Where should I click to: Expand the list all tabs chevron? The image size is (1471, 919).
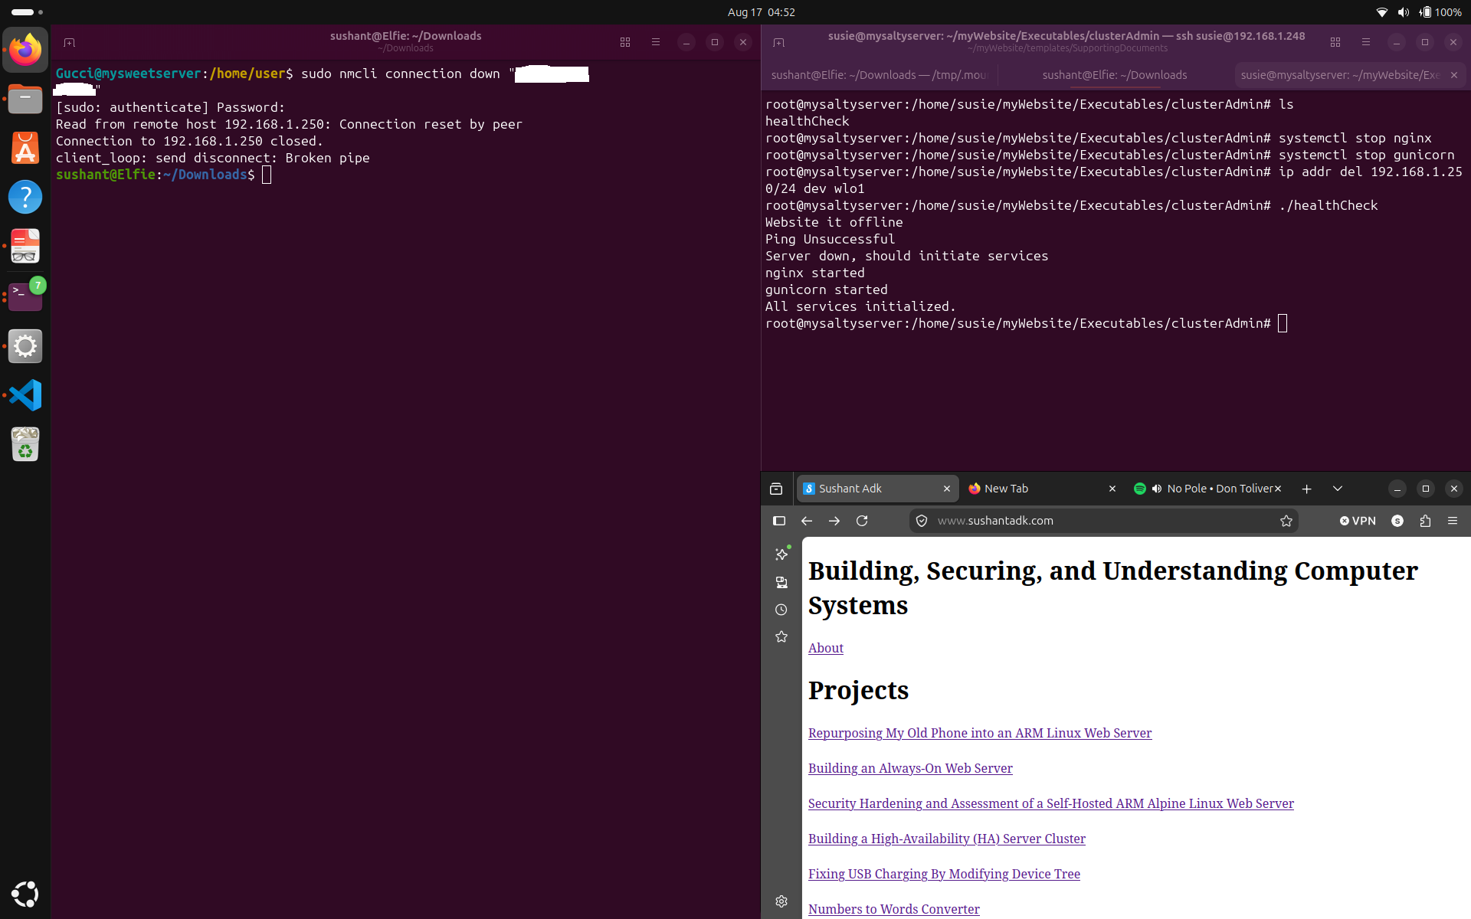coord(1338,489)
